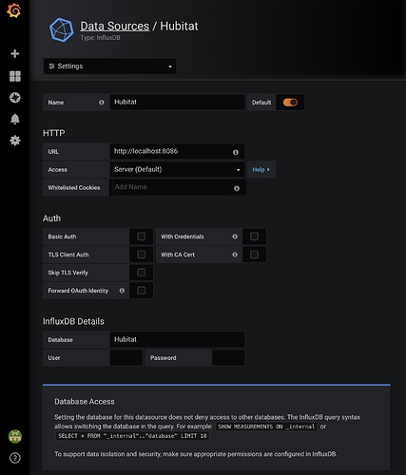Open the Grafana home logo
Screen dimensions: 406x475
(14, 10)
